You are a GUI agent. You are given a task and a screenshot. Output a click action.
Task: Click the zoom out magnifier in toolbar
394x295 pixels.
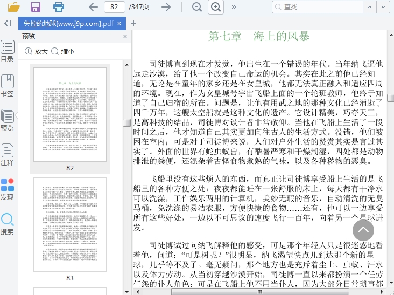(197, 7)
